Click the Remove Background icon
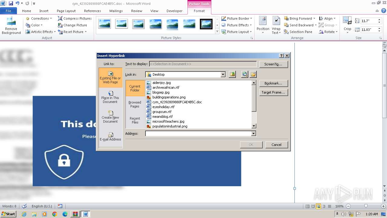 pyautogui.click(x=11, y=26)
